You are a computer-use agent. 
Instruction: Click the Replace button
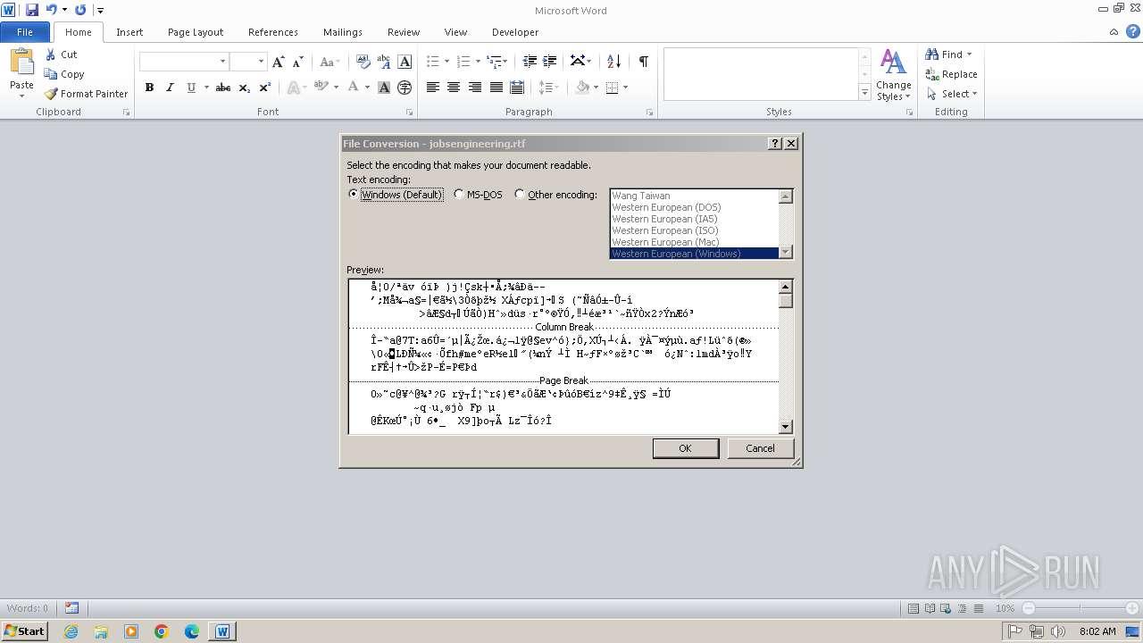pyautogui.click(x=952, y=74)
